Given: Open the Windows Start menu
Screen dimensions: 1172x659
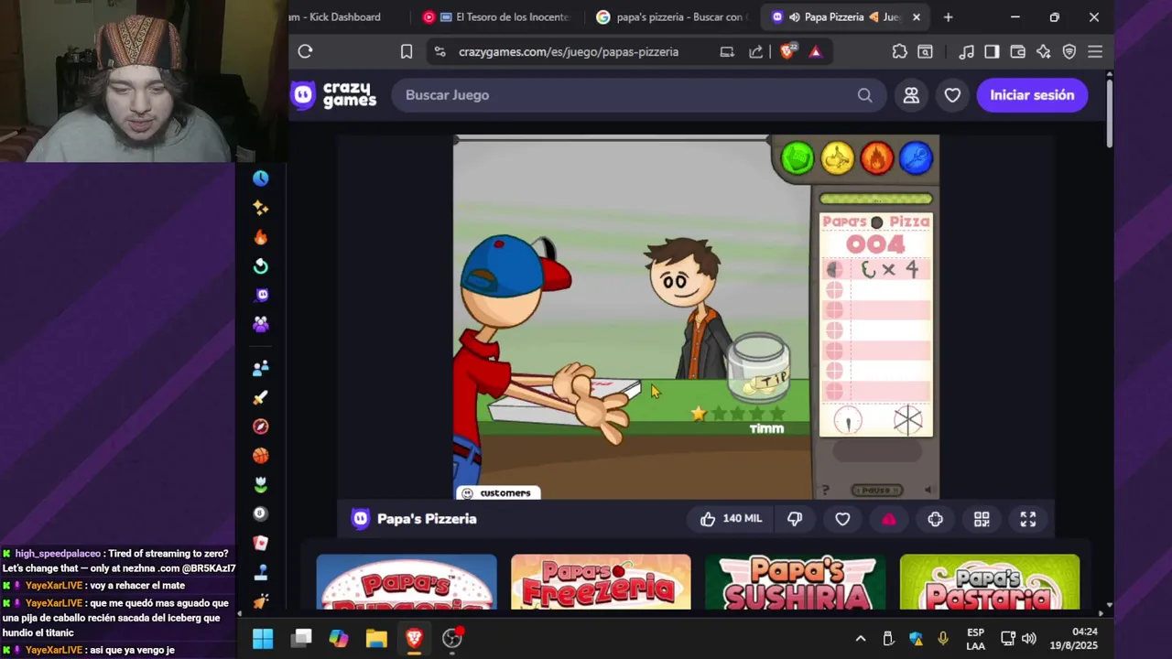Looking at the screenshot, I should click(x=263, y=638).
